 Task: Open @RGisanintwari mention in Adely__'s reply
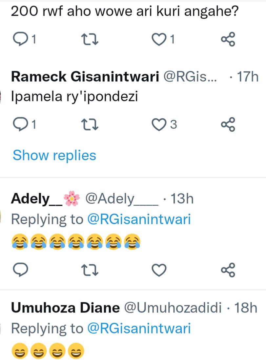coord(139,219)
